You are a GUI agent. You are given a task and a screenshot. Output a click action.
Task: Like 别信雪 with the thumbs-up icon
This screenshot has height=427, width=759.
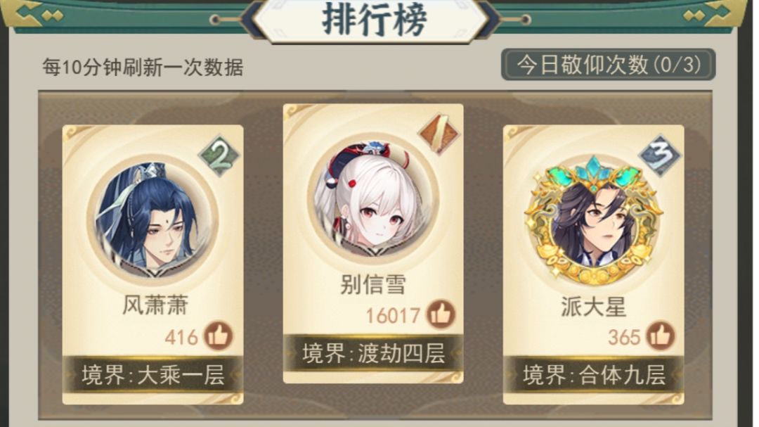point(441,314)
